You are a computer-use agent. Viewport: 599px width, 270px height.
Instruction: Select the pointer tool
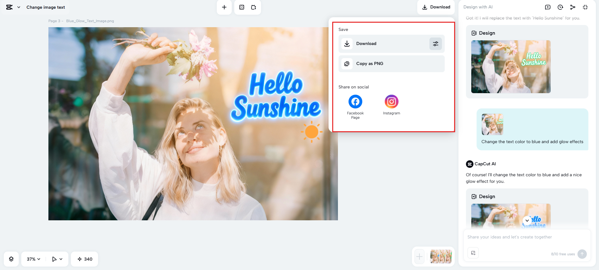[54, 259]
